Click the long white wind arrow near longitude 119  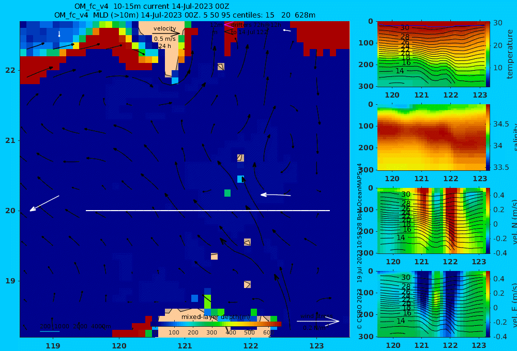[x=44, y=203]
